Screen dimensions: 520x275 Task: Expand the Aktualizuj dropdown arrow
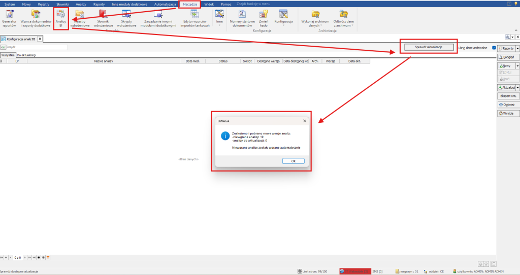coord(517,87)
